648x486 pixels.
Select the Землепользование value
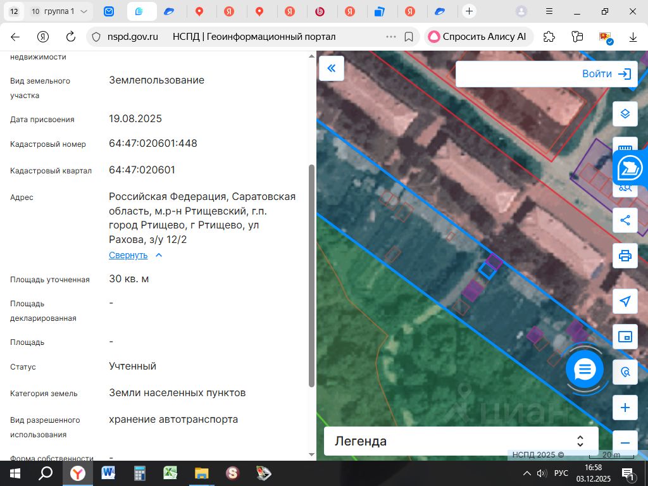pos(157,80)
